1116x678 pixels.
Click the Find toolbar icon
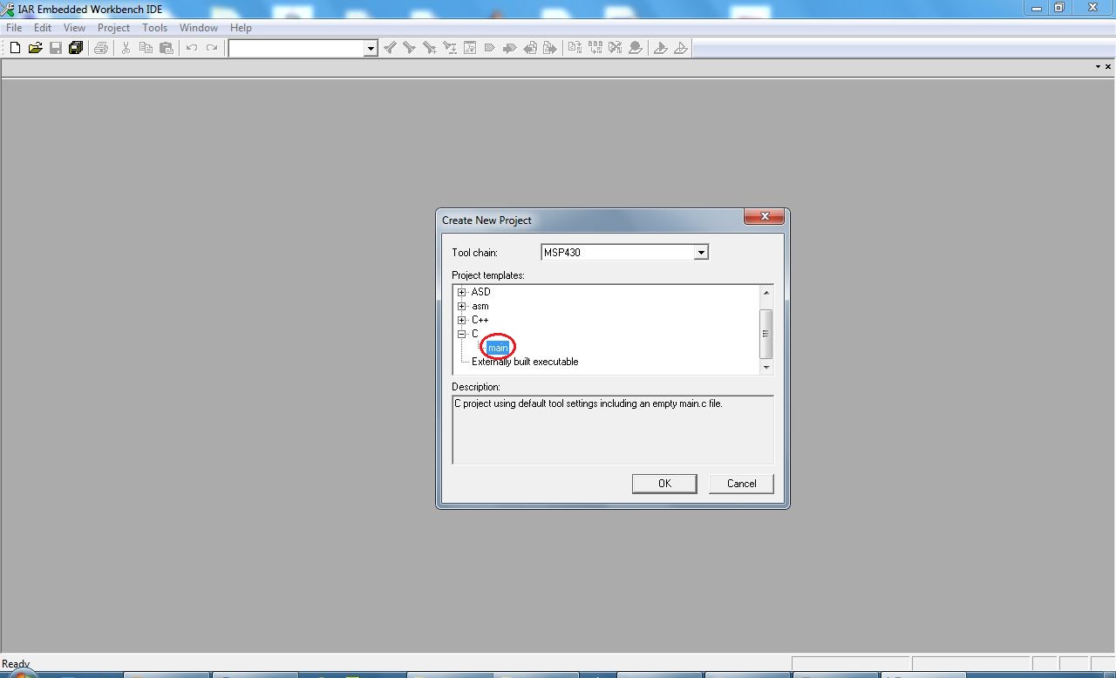pyautogui.click(x=429, y=48)
